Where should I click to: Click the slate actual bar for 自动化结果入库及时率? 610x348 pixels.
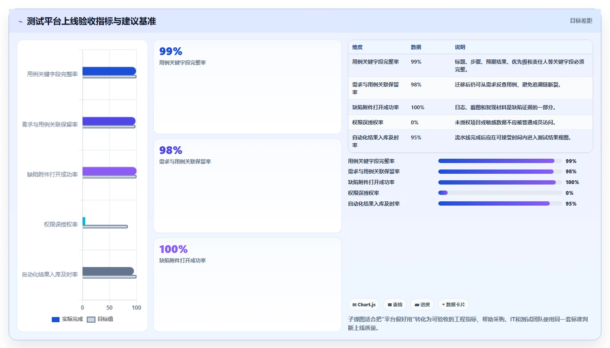(x=108, y=271)
